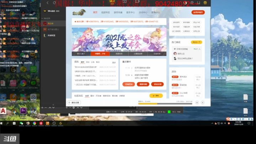This screenshot has width=256, height=144.
Task: Open the 活动中心 tab
Action: click(x=143, y=12)
